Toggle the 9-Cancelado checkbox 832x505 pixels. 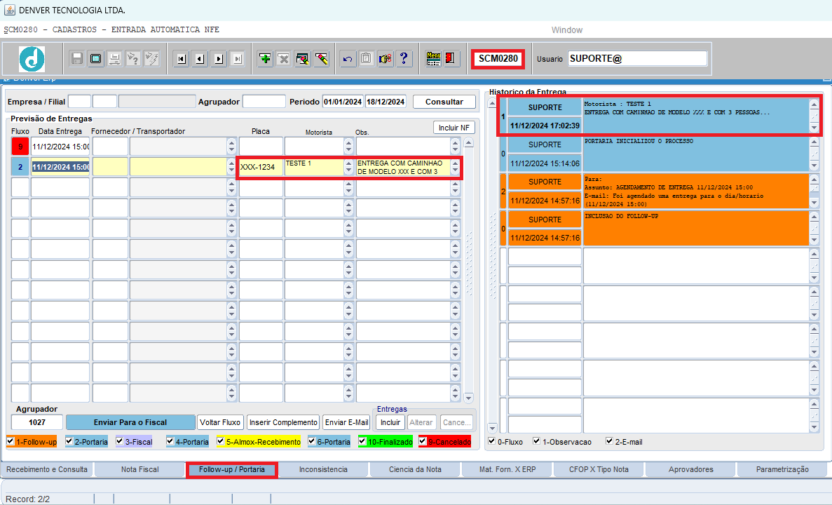pyautogui.click(x=423, y=440)
